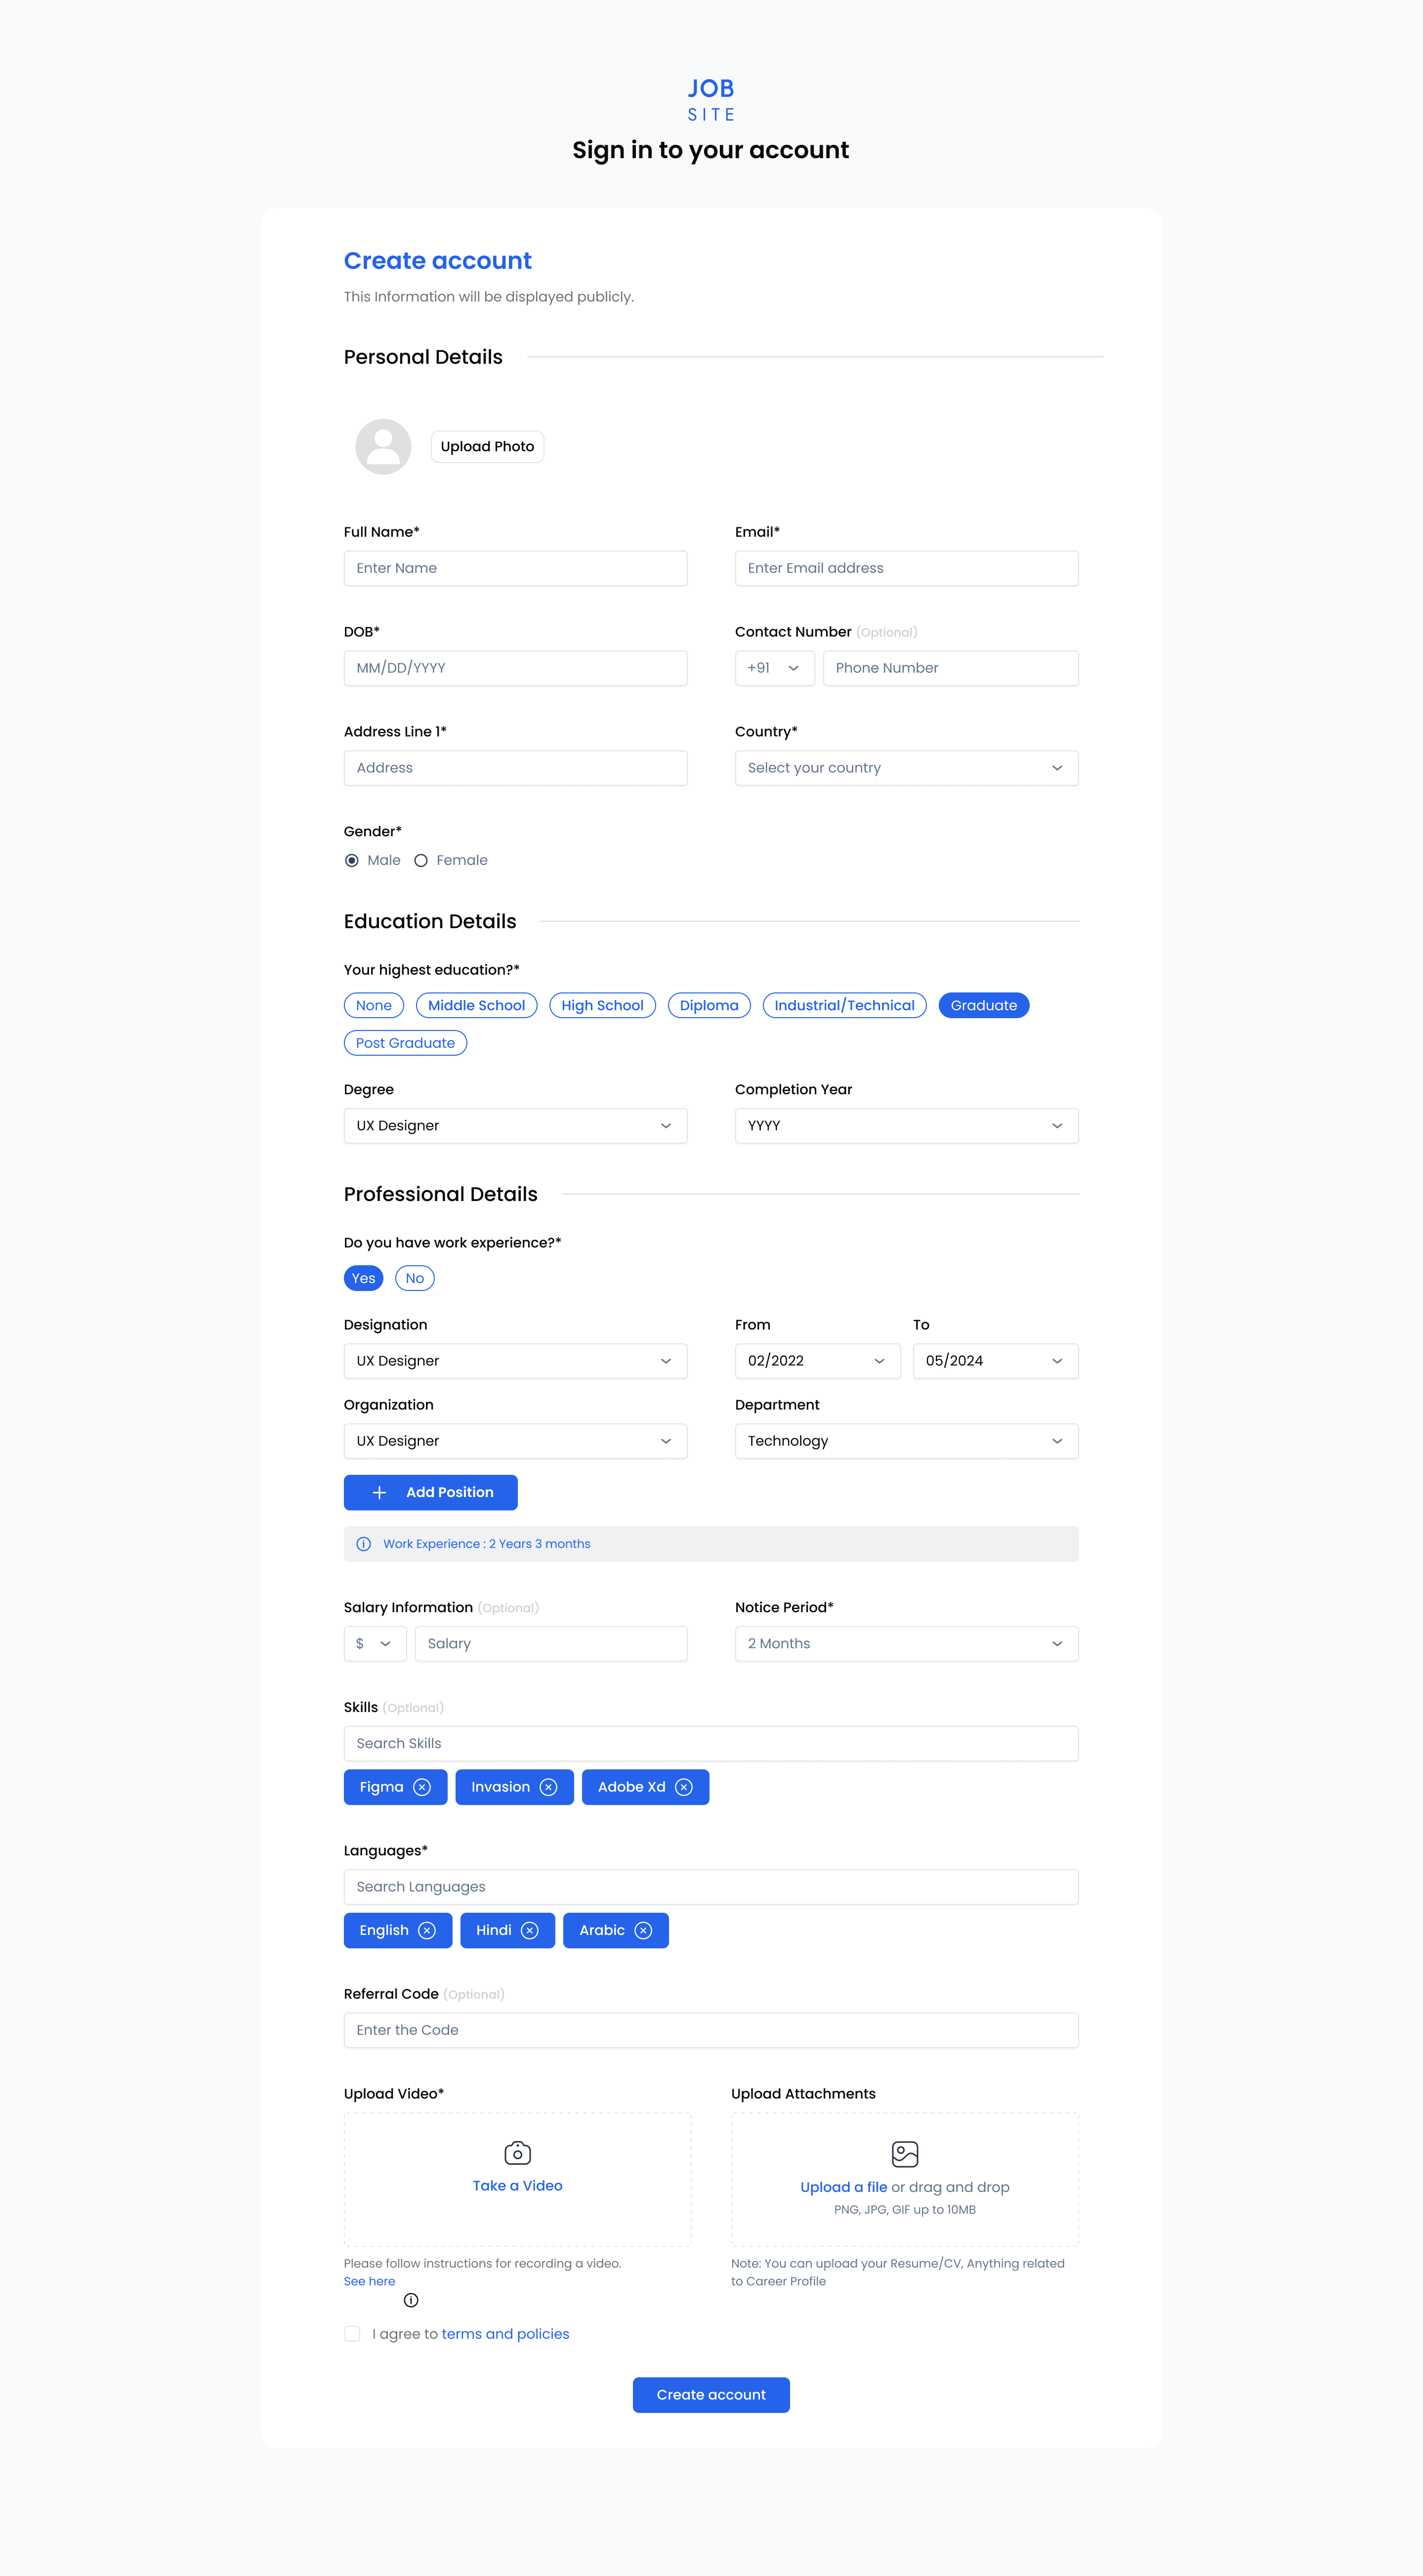The width and height of the screenshot is (1423, 2576).
Task: Open the Degree dropdown
Action: pos(515,1126)
